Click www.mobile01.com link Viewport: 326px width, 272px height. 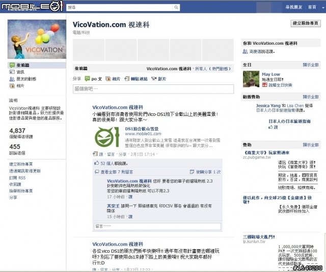(143, 134)
